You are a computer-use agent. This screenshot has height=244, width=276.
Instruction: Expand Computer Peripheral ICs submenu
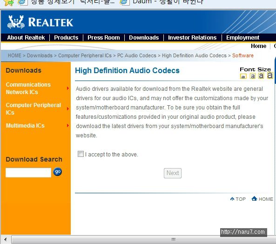(68, 109)
